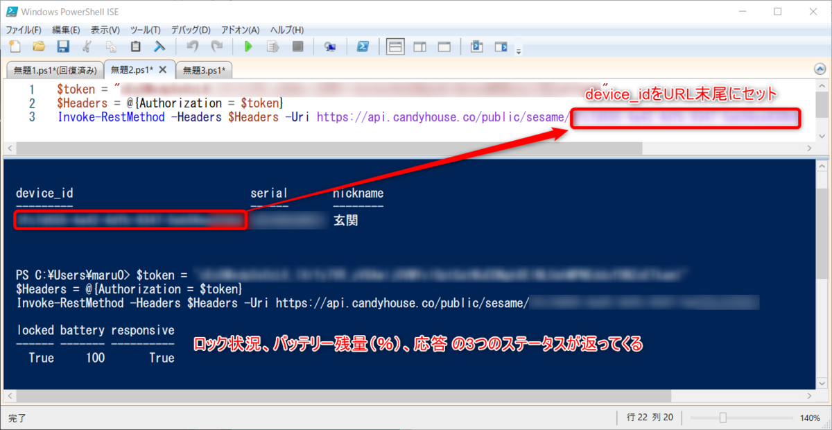The image size is (832, 430).
Task: Open the デバッグ(D) menu
Action: [x=191, y=30]
